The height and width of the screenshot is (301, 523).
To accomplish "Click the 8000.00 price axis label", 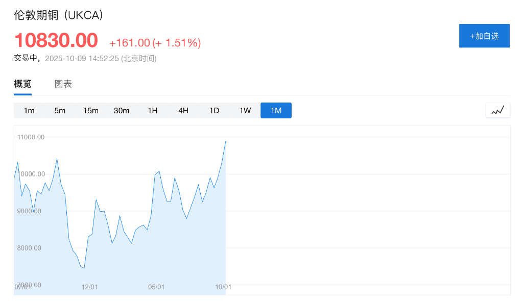I will click(29, 248).
